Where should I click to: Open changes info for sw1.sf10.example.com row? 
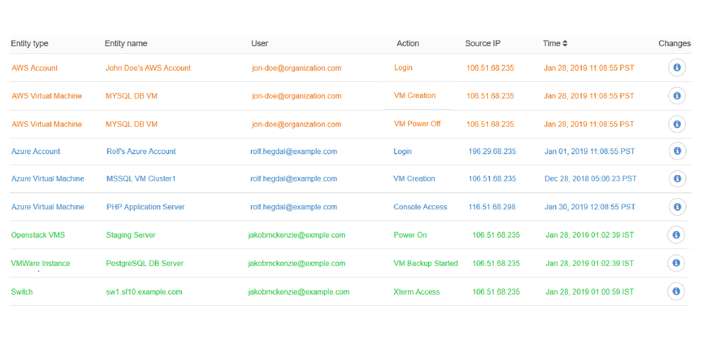point(676,291)
